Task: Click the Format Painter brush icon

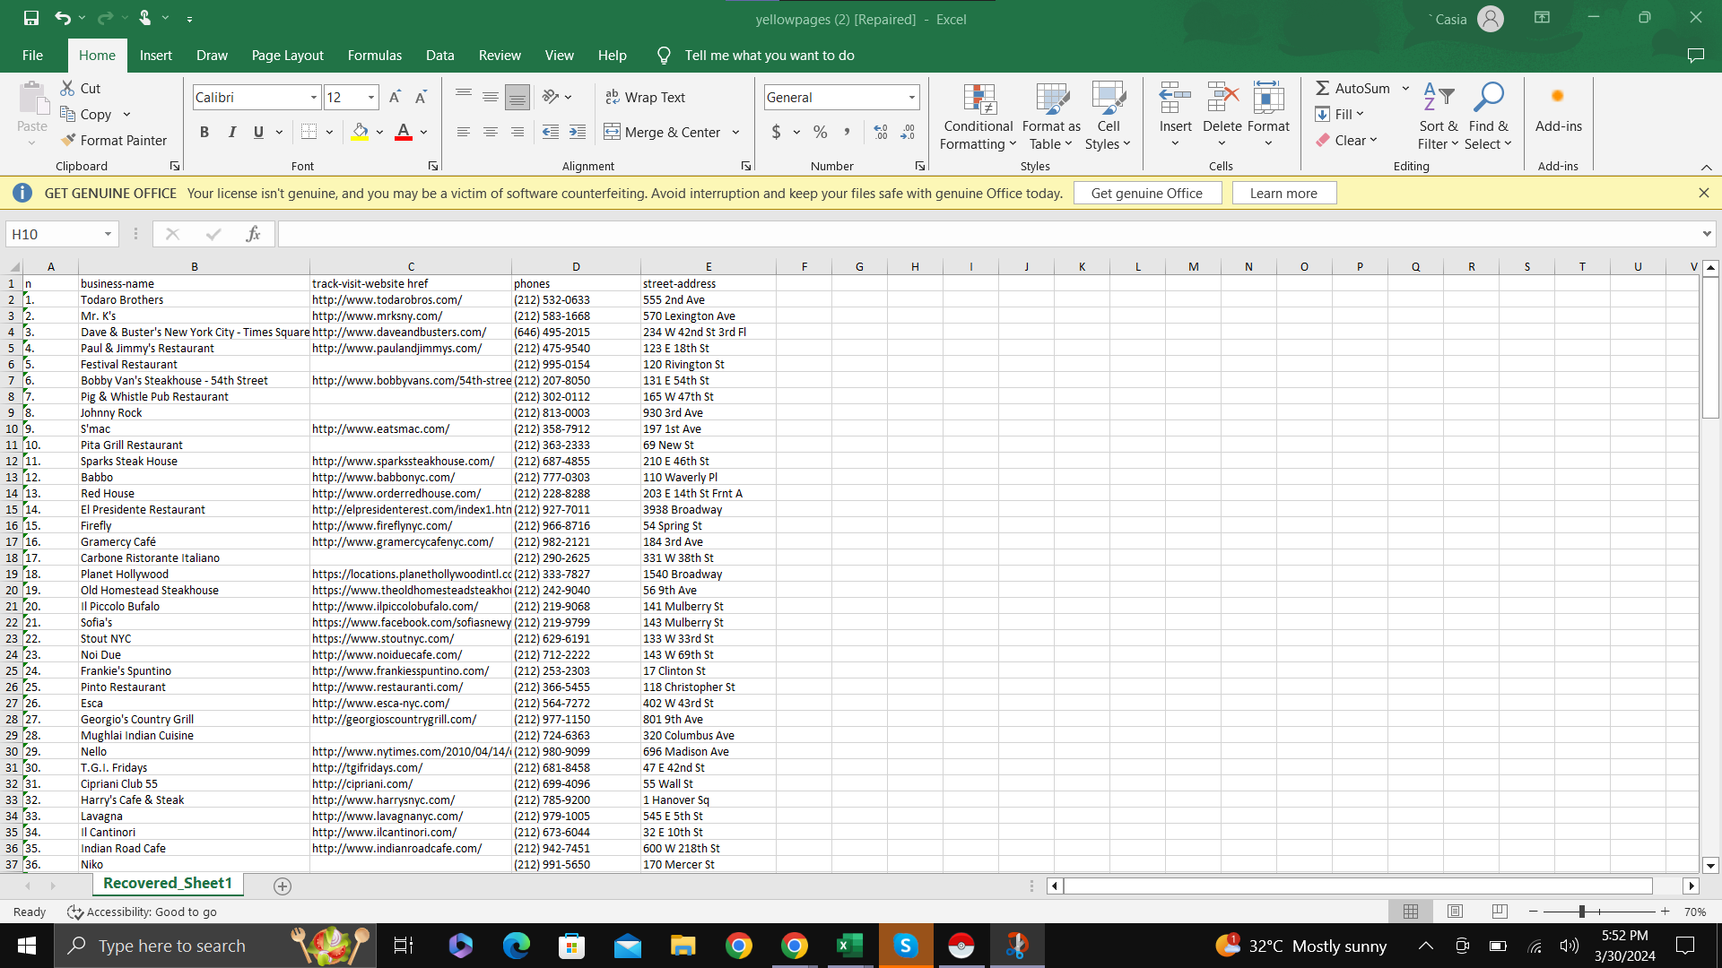Action: click(x=68, y=140)
